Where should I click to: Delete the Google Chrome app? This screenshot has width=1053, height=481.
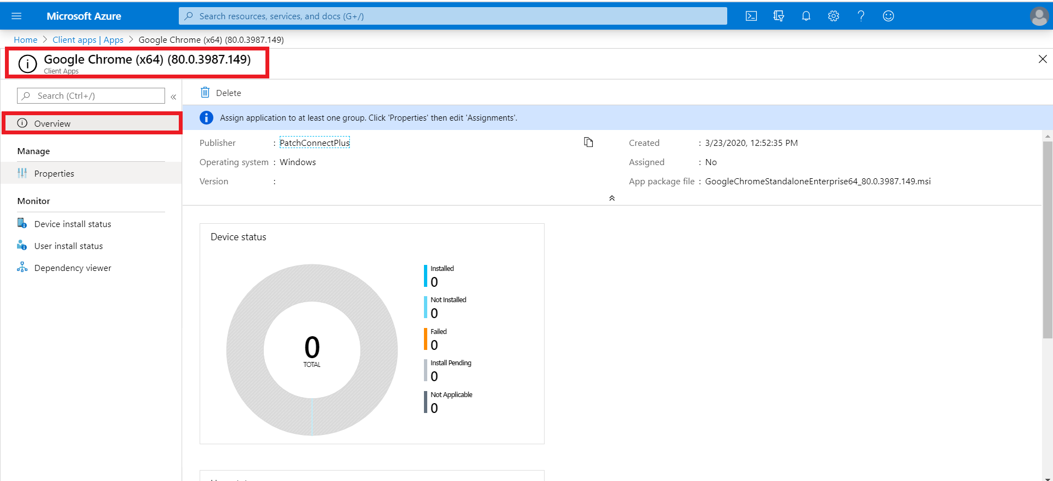click(221, 93)
